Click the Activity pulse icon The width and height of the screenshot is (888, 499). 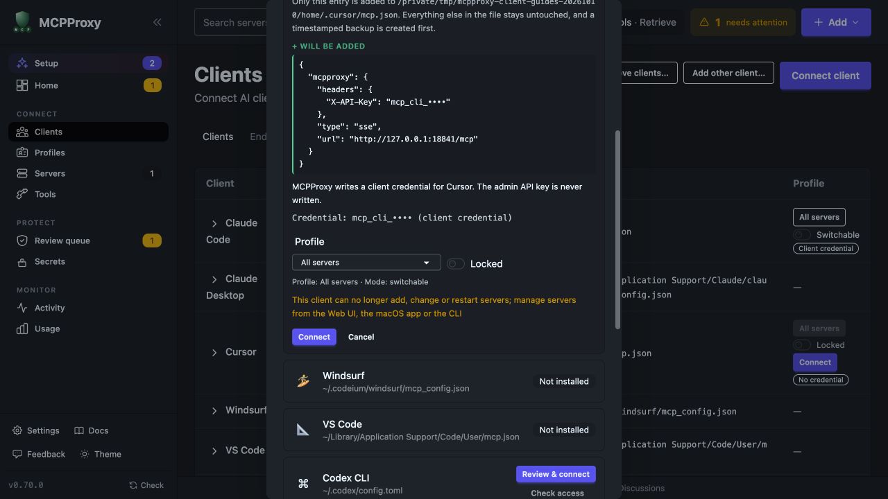pos(22,308)
